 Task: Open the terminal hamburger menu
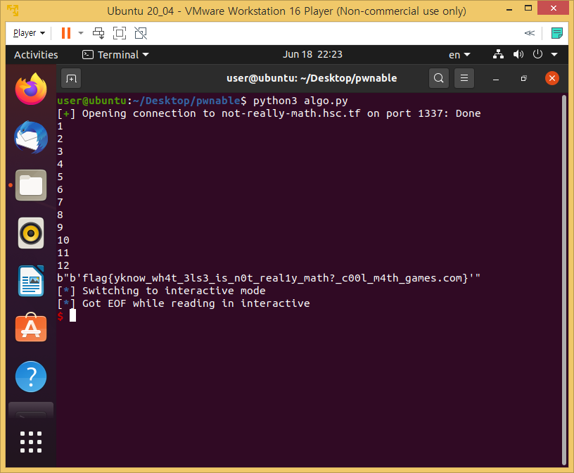(x=464, y=78)
